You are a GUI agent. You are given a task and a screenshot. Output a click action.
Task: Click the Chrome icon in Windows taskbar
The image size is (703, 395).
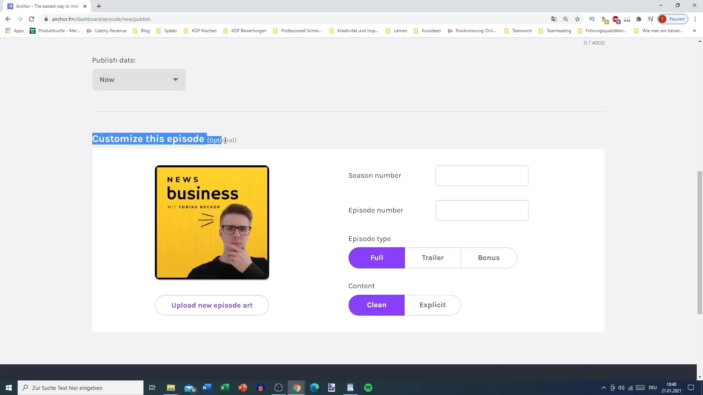pos(297,387)
